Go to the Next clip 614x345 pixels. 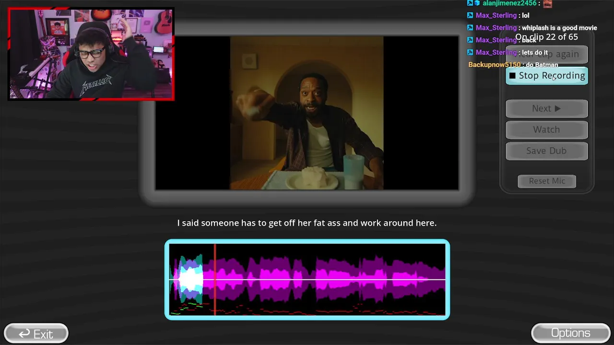547,108
